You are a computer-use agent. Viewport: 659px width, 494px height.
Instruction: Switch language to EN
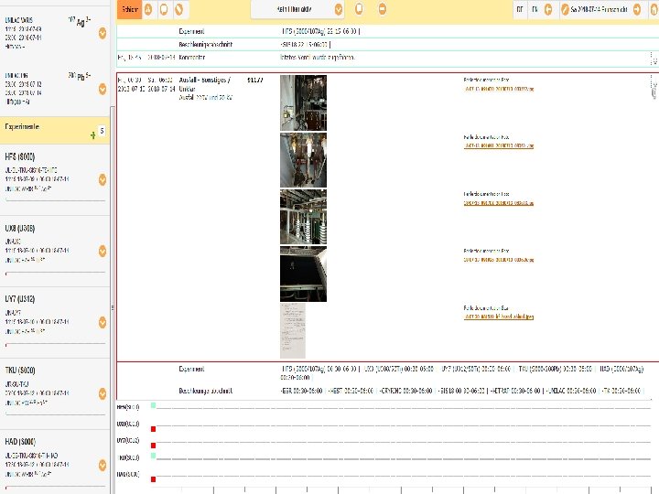point(535,9)
